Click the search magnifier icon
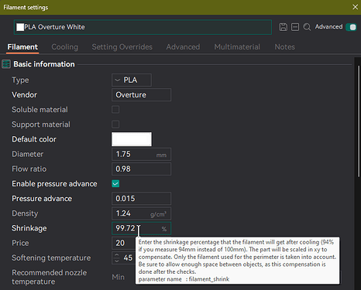Image resolution: width=361 pixels, height=290 pixels. click(307, 27)
